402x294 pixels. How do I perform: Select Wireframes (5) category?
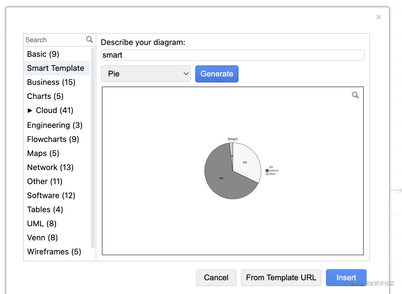coord(54,252)
